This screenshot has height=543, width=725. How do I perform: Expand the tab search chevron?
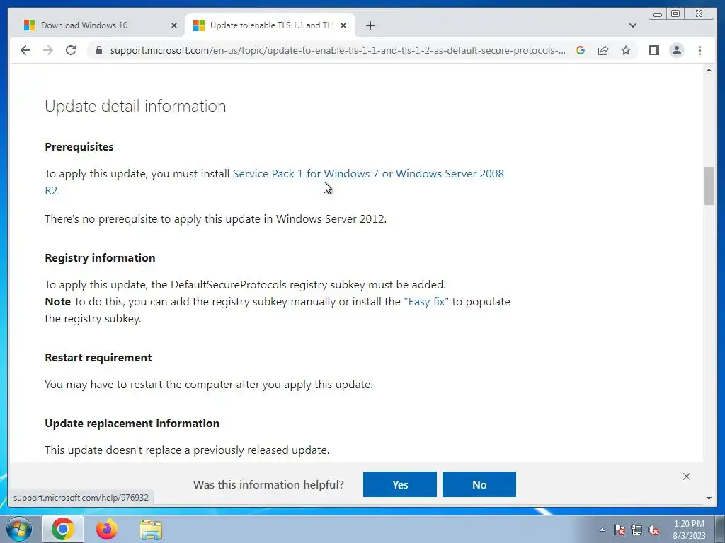tap(633, 25)
